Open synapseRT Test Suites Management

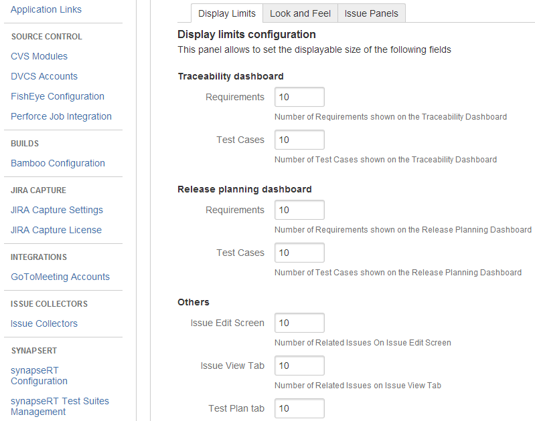[x=60, y=406]
